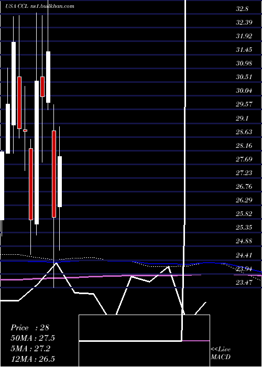Screen dimensions: 262x367
Task: Click the 32.8 price axis label
Action: [242, 9]
